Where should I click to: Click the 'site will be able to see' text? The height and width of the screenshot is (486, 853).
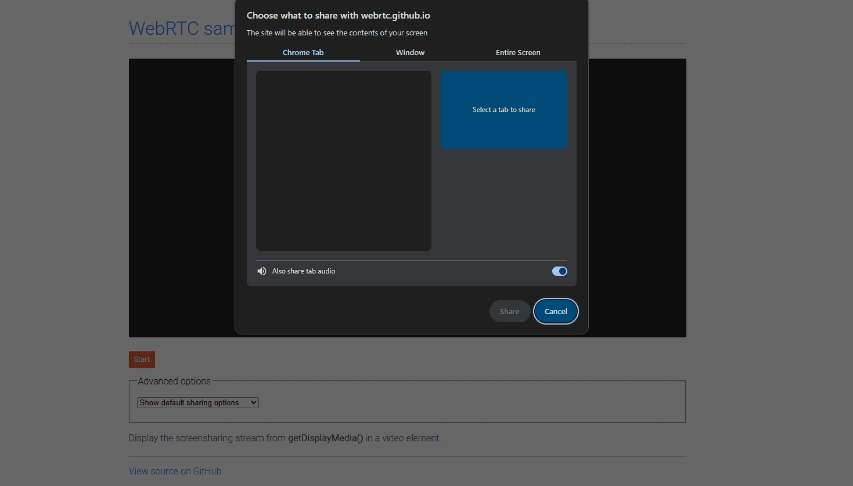(337, 33)
